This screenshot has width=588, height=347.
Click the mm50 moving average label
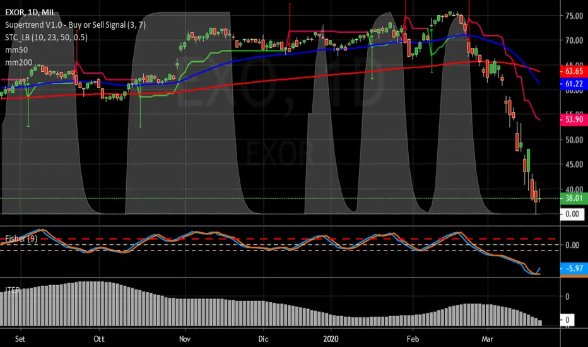click(x=16, y=49)
